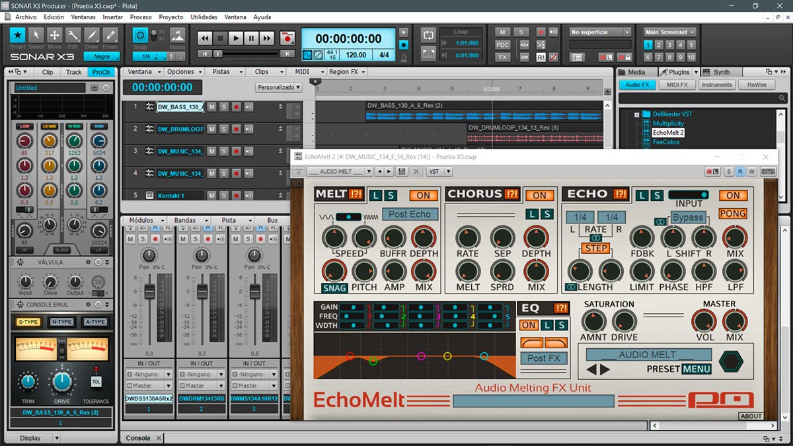This screenshot has height=446, width=793.
Task: Pick the Draw tool
Action: point(92,34)
